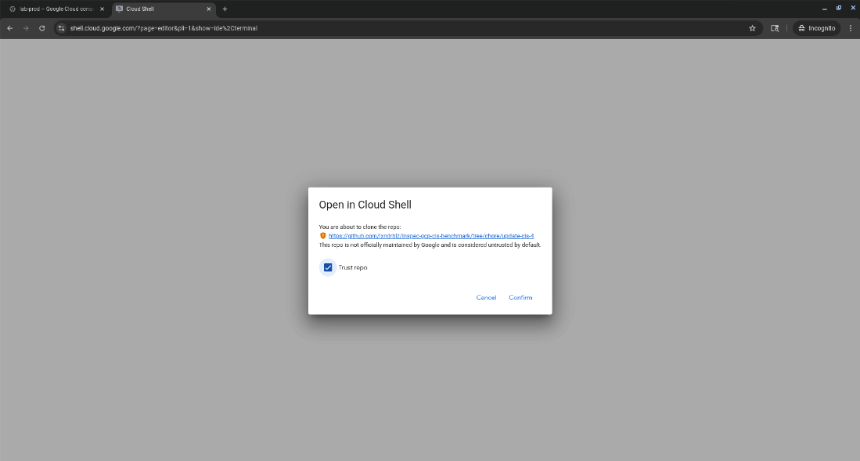Confirm cloning the repo
The image size is (860, 461).
click(x=520, y=298)
